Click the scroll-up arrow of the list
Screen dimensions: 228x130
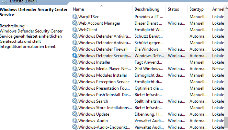point(227,9)
